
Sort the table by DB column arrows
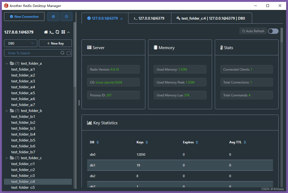pos(98,142)
